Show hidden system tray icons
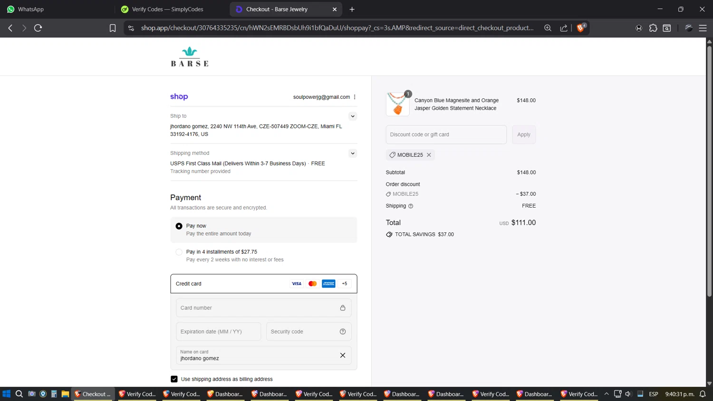This screenshot has height=401, width=713. pyautogui.click(x=607, y=394)
